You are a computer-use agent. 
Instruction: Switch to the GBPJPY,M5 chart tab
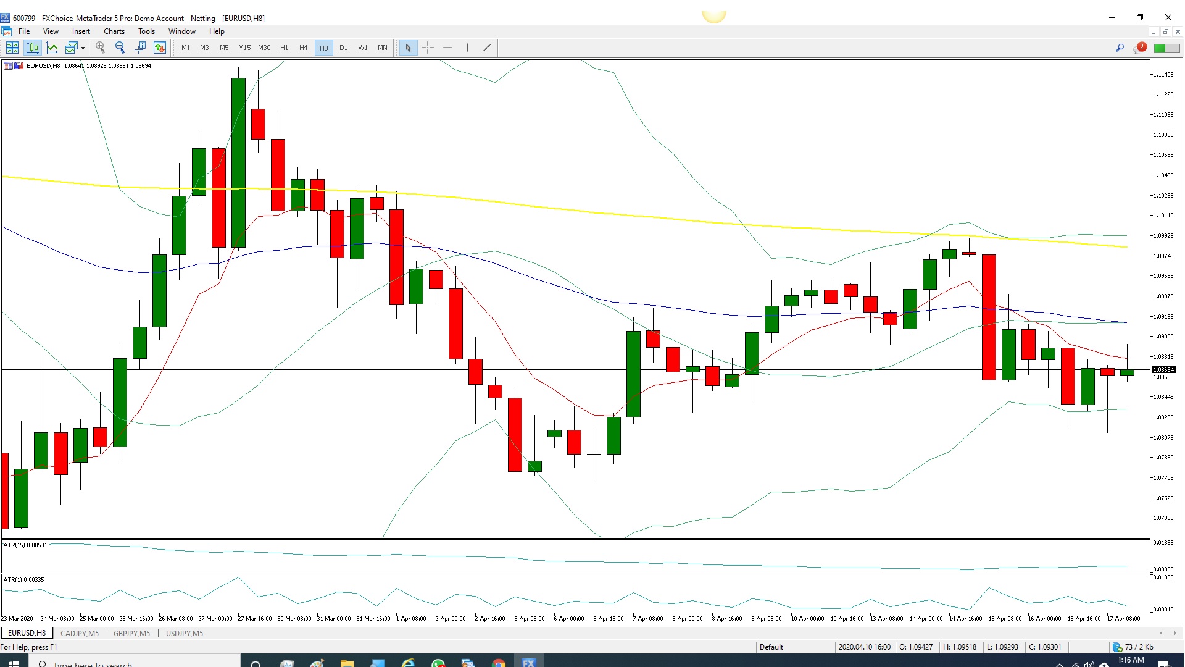tap(132, 633)
